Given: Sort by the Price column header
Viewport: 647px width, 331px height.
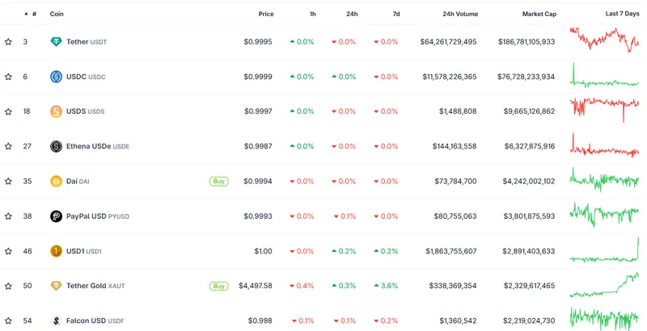Looking at the screenshot, I should coord(265,14).
